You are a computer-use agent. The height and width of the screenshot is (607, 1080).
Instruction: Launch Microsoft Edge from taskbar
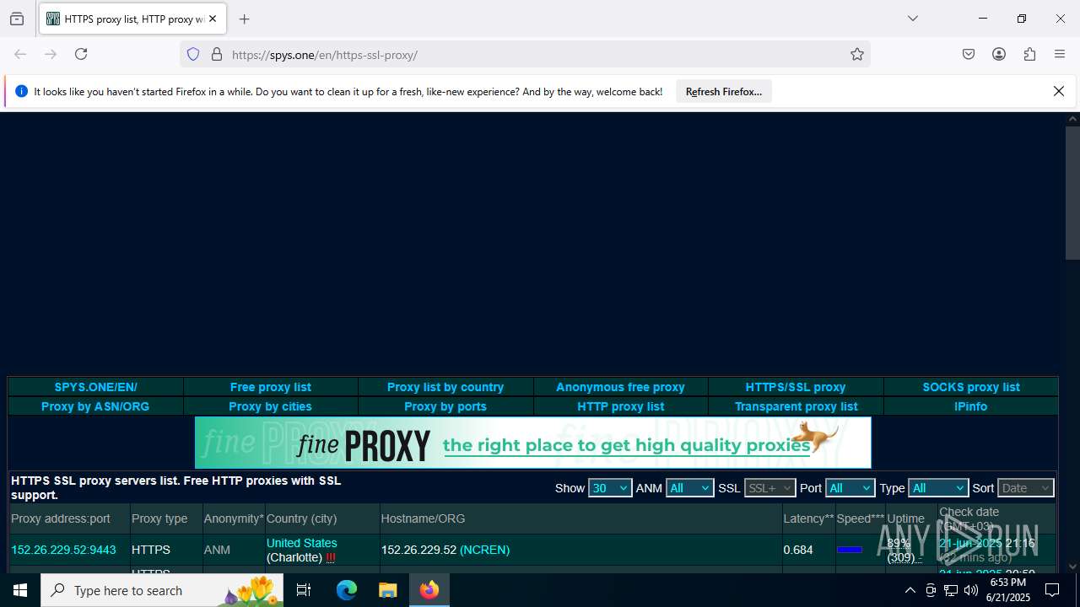pyautogui.click(x=347, y=590)
